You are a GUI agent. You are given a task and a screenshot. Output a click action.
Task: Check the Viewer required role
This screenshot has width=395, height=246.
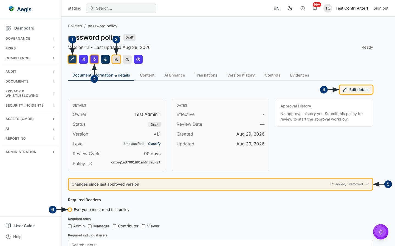[144, 226]
